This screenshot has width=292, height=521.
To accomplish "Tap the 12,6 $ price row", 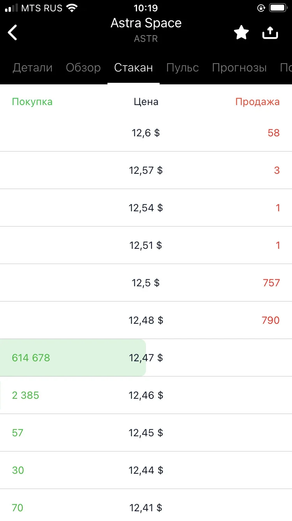I will tap(146, 133).
